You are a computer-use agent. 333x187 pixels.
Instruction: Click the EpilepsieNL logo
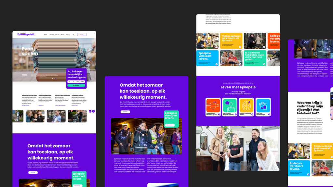pyautogui.click(x=26, y=34)
